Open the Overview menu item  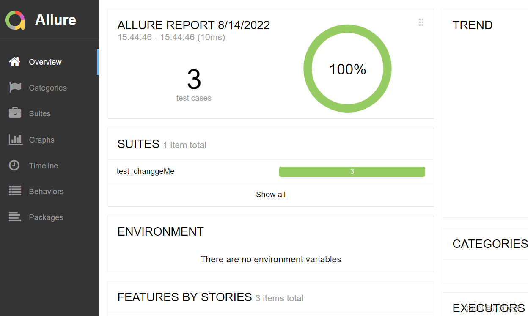49,62
